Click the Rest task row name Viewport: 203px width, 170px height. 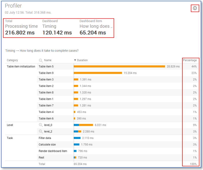click(x=41, y=158)
